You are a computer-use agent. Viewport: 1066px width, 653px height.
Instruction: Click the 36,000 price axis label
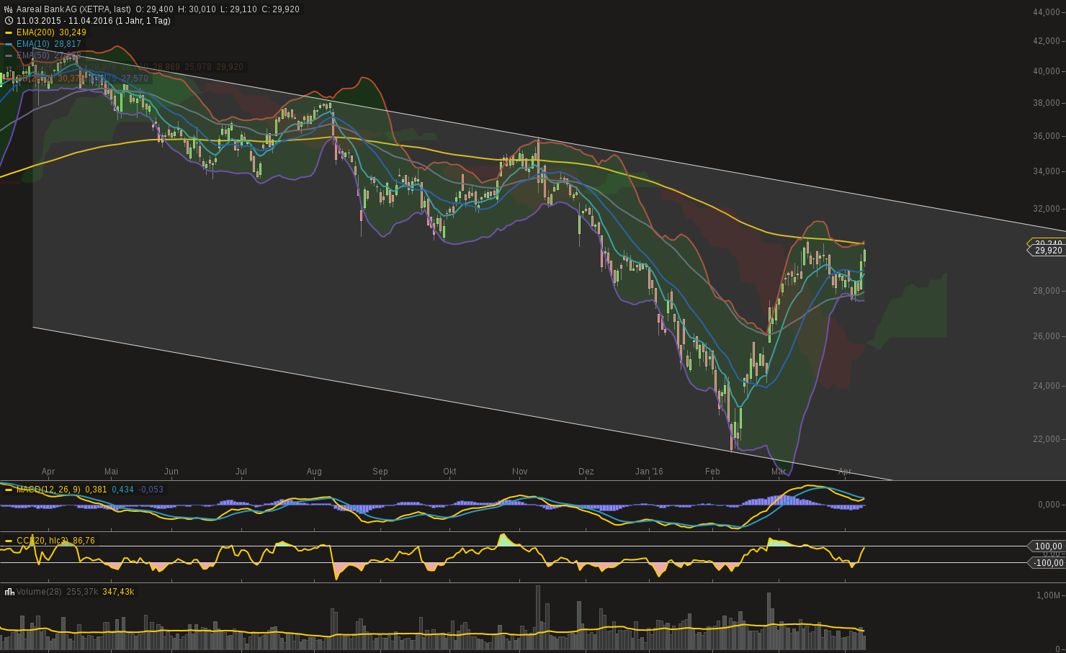(1047, 136)
